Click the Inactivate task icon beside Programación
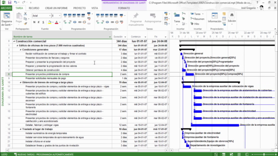 89,23
